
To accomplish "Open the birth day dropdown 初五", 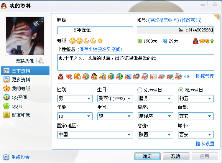I will [196, 99].
